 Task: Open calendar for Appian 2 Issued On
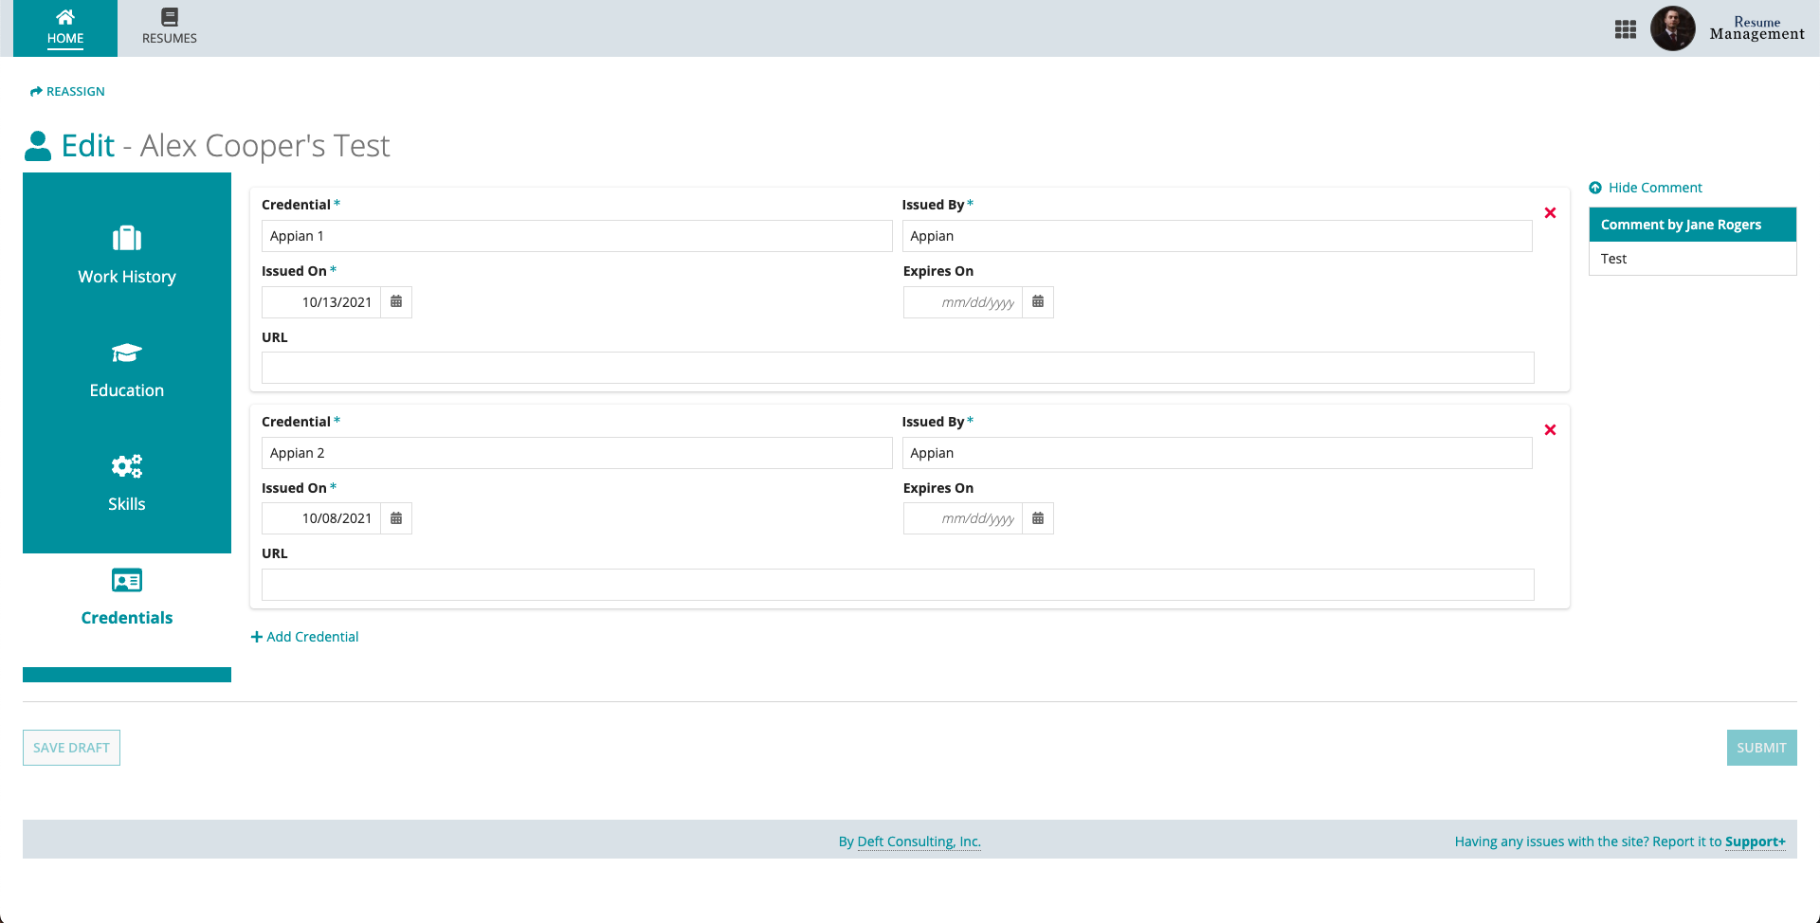396,518
